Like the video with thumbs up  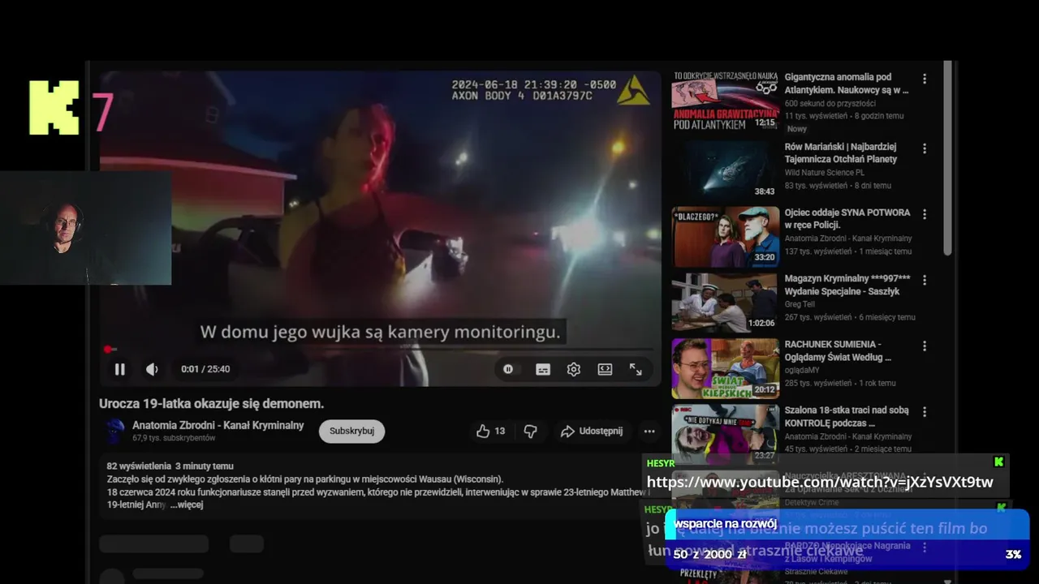point(490,432)
